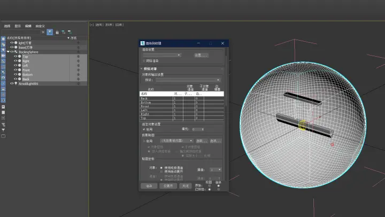Open object 通道 number dropdown
The width and height of the screenshot is (385, 217).
219,169
